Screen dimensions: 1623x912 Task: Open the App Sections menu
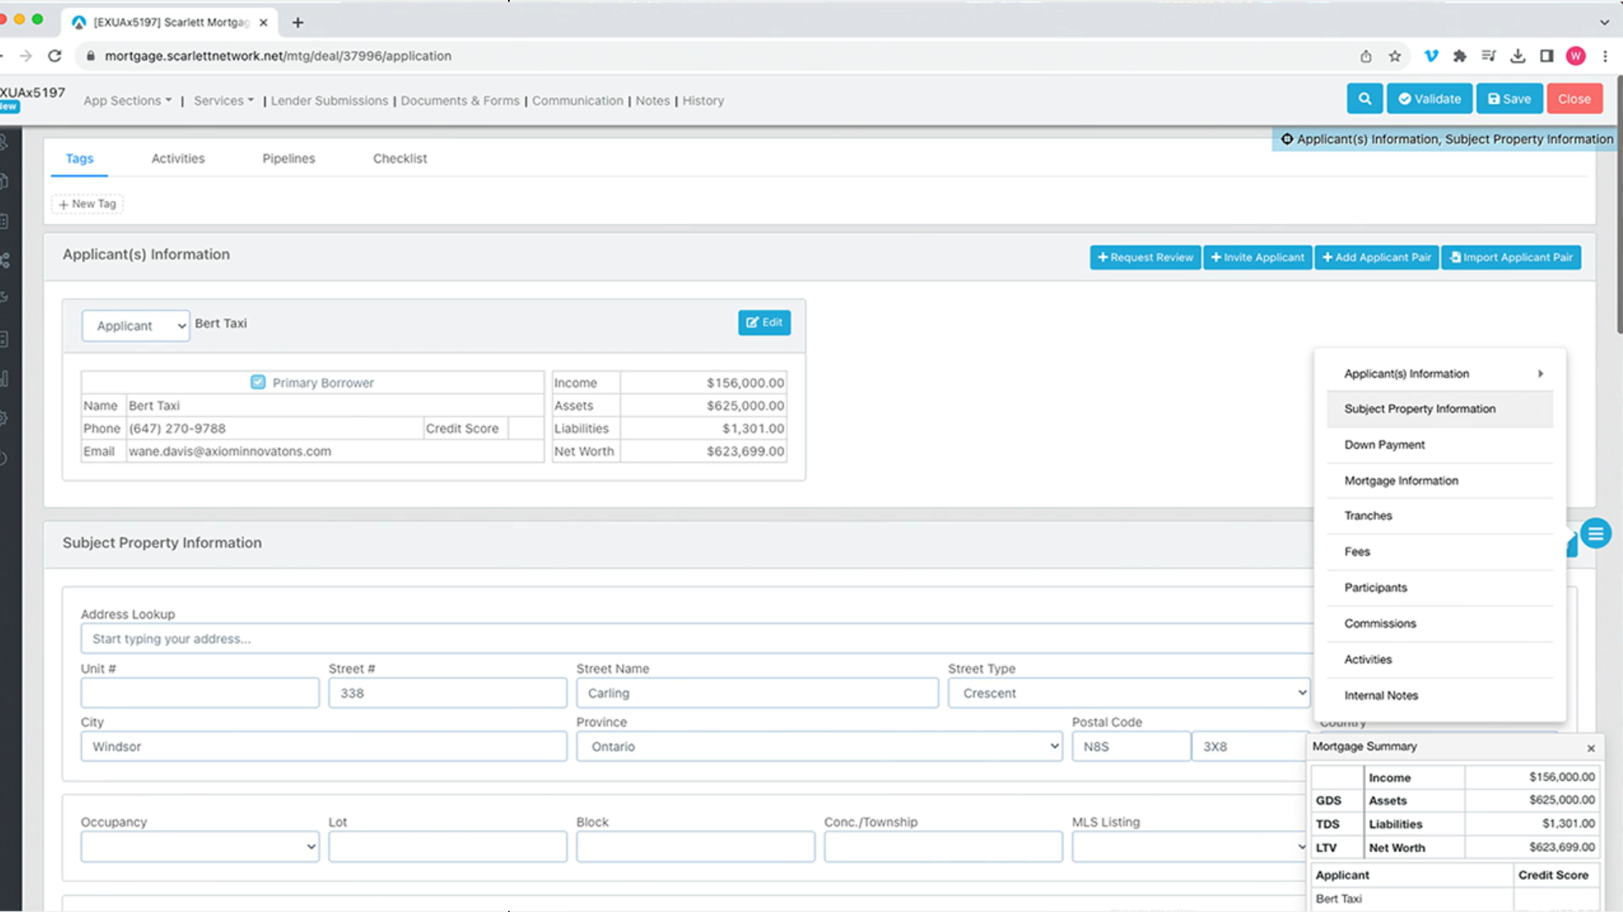point(127,101)
